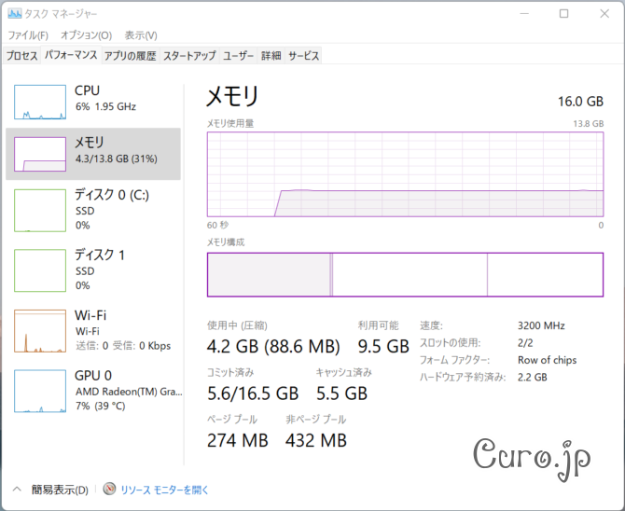Click the Task Manager app icon in title bar
Image resolution: width=625 pixels, height=511 pixels.
pyautogui.click(x=12, y=14)
